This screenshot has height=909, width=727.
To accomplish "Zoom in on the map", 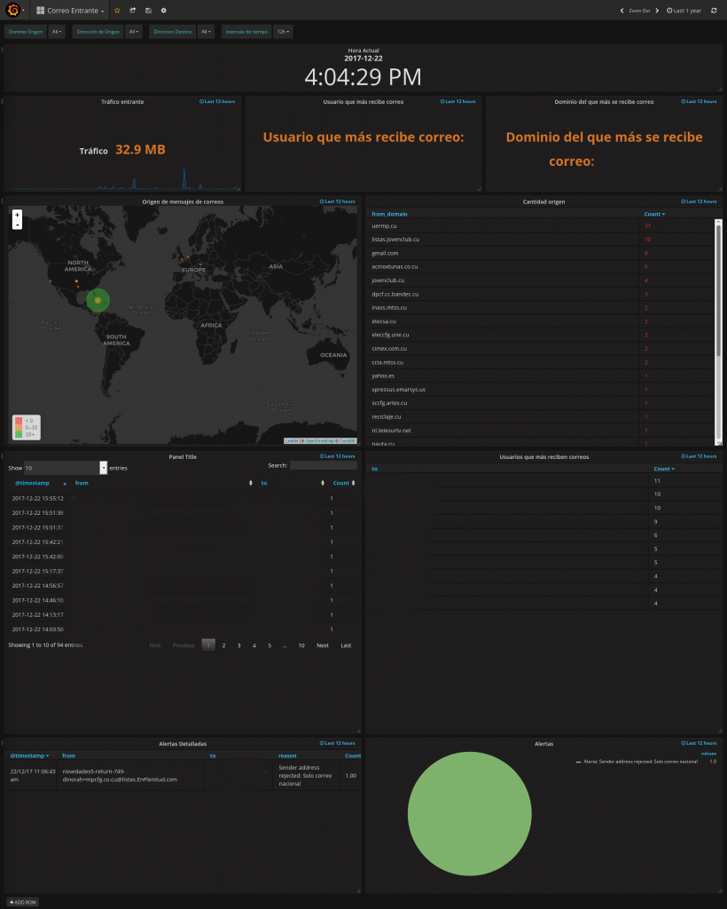I will (18, 215).
